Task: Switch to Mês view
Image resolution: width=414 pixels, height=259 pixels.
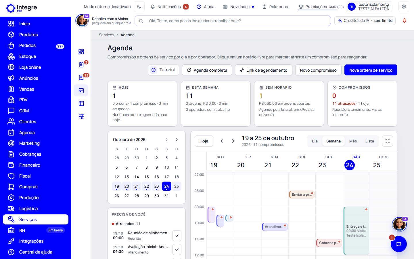Action: coord(353,141)
